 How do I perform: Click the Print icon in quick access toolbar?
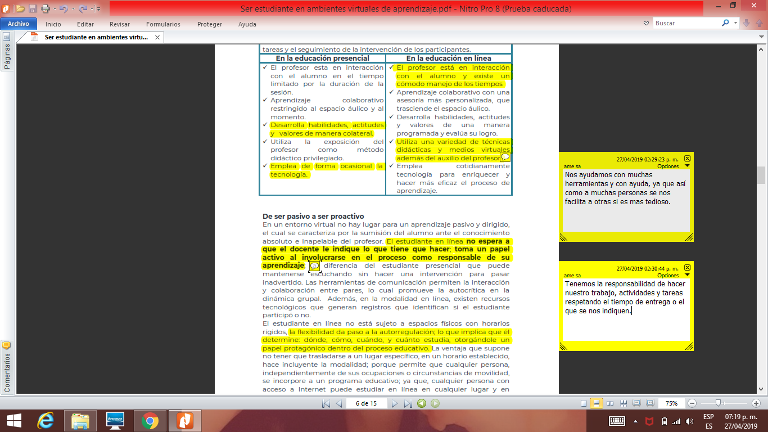pos(45,8)
